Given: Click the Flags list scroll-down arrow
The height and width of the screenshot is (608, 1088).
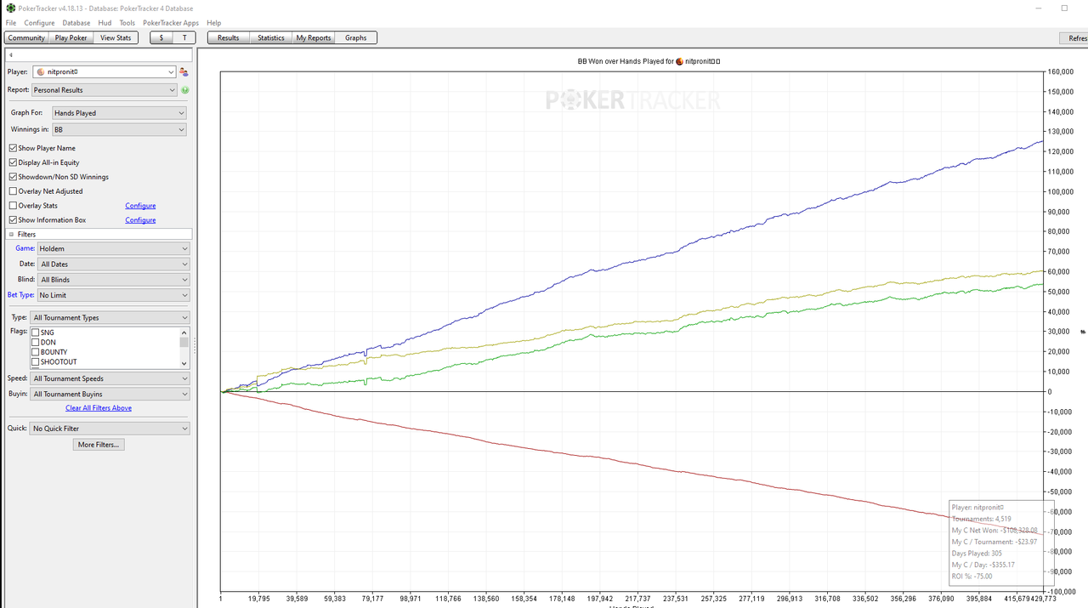Looking at the screenshot, I should [x=184, y=363].
